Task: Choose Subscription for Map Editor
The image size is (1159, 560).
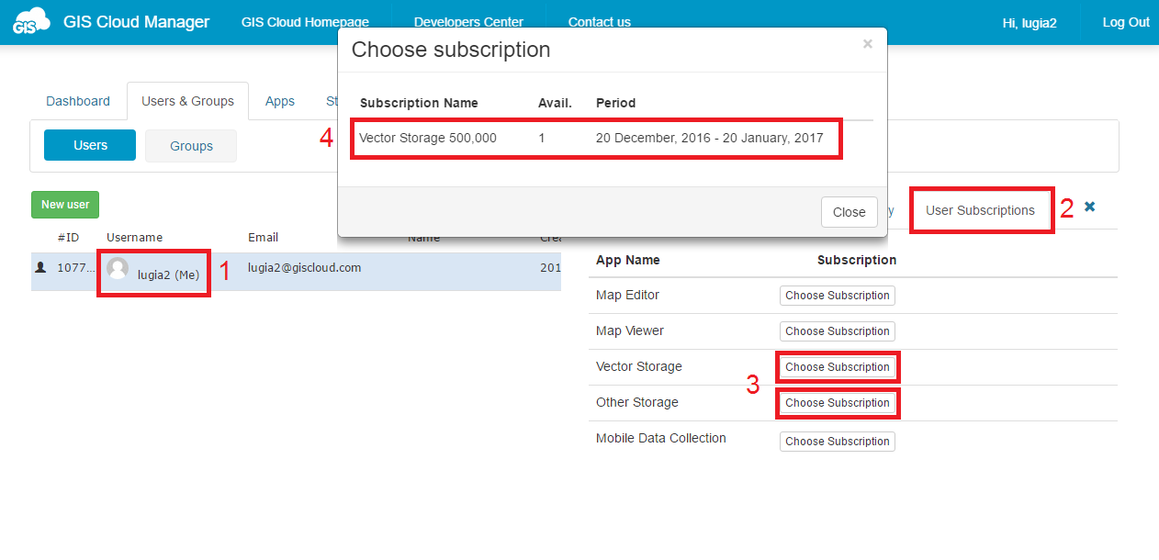Action: [837, 296]
